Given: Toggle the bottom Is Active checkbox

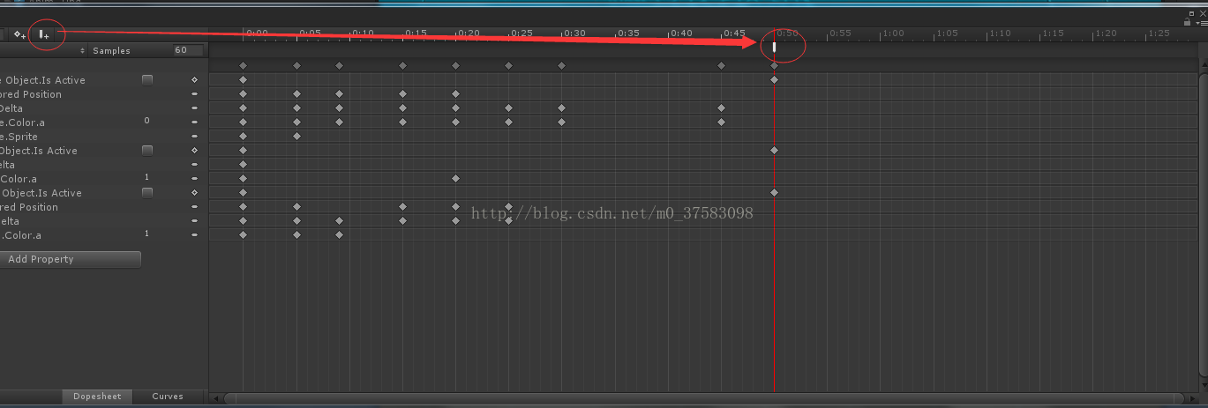Looking at the screenshot, I should point(147,193).
